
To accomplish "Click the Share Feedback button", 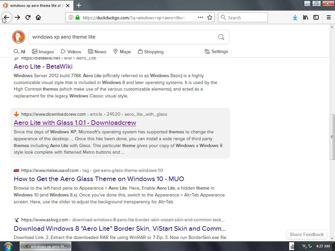I will point(307,235).
